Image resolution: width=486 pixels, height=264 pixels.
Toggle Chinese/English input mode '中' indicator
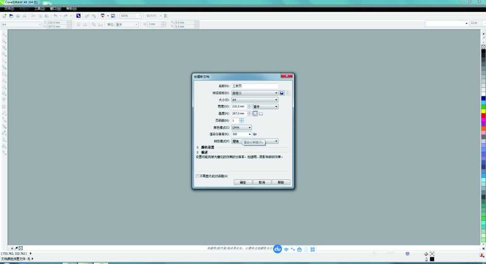pyautogui.click(x=286, y=249)
